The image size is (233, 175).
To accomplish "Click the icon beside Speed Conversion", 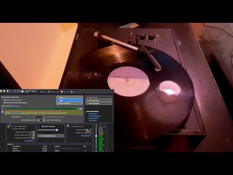I will tap(68, 126).
